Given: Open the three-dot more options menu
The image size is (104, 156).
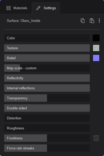Looking at the screenshot, I should coord(99,21).
